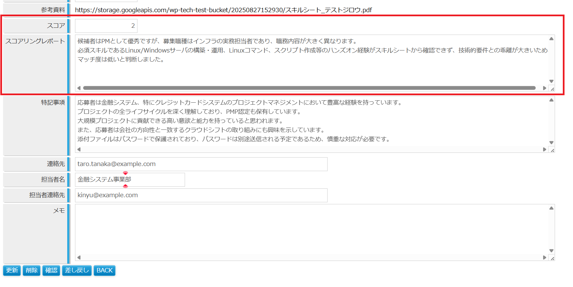Click the 担当者連絡先 email field
Screen dimensions: 573x287
[201, 195]
